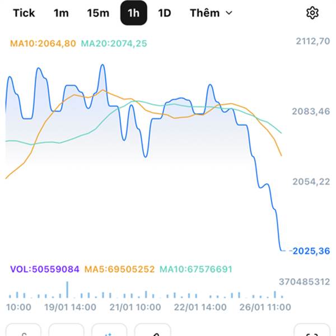The height and width of the screenshot is (336, 336).
Task: Select the MA5:69505252 volume average label
Action: 119,269
